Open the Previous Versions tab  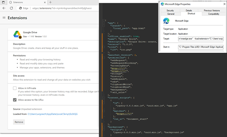tap(212, 10)
